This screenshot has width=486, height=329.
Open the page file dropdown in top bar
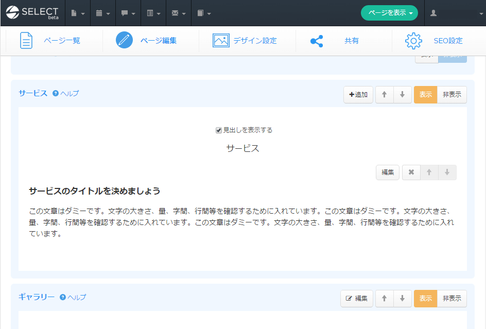click(77, 13)
